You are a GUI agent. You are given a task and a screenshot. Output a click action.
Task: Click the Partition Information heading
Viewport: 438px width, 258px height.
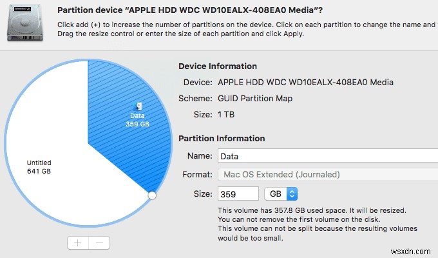point(221,138)
